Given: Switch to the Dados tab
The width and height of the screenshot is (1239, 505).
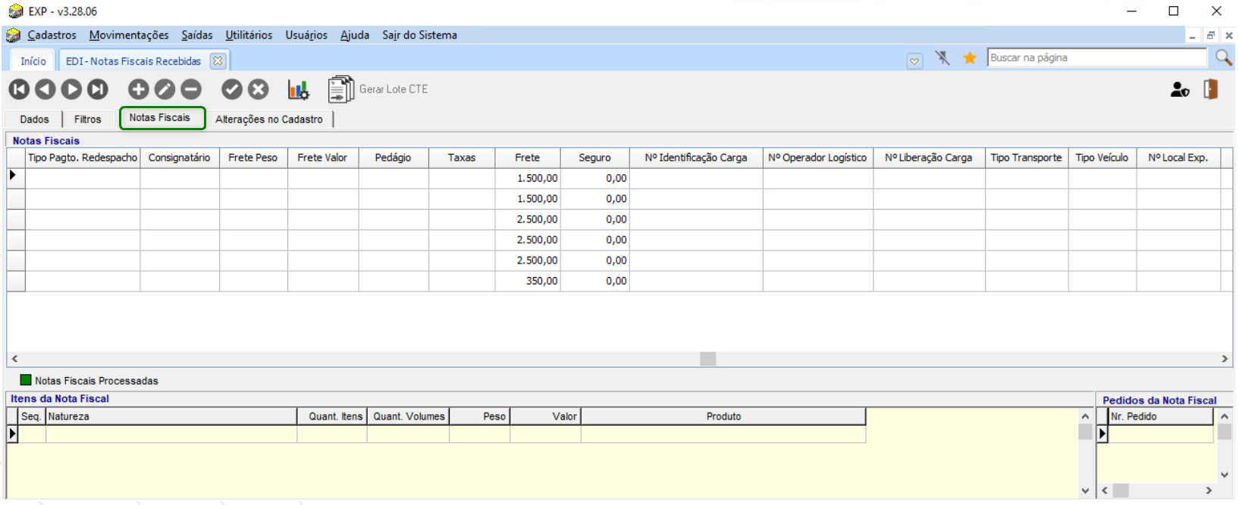Looking at the screenshot, I should tap(34, 120).
